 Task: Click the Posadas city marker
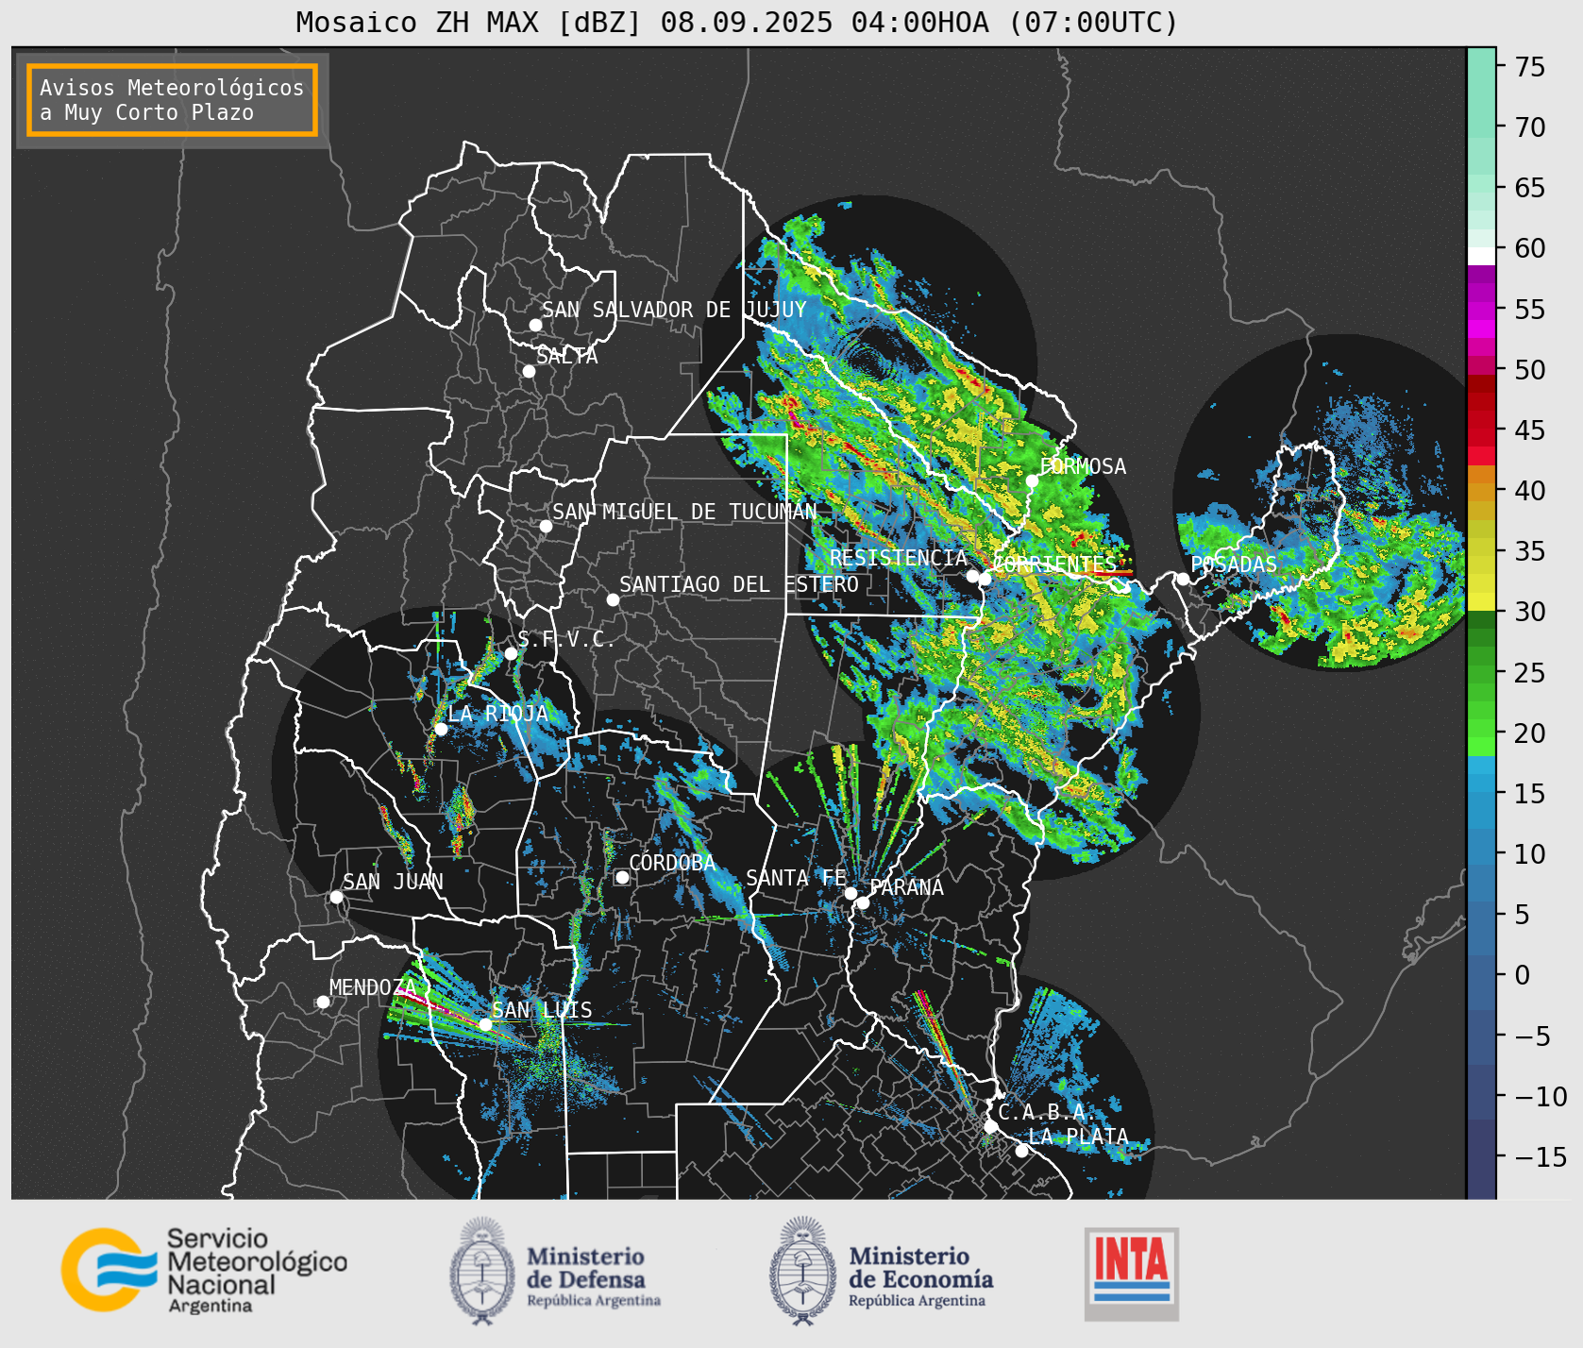pyautogui.click(x=1183, y=579)
